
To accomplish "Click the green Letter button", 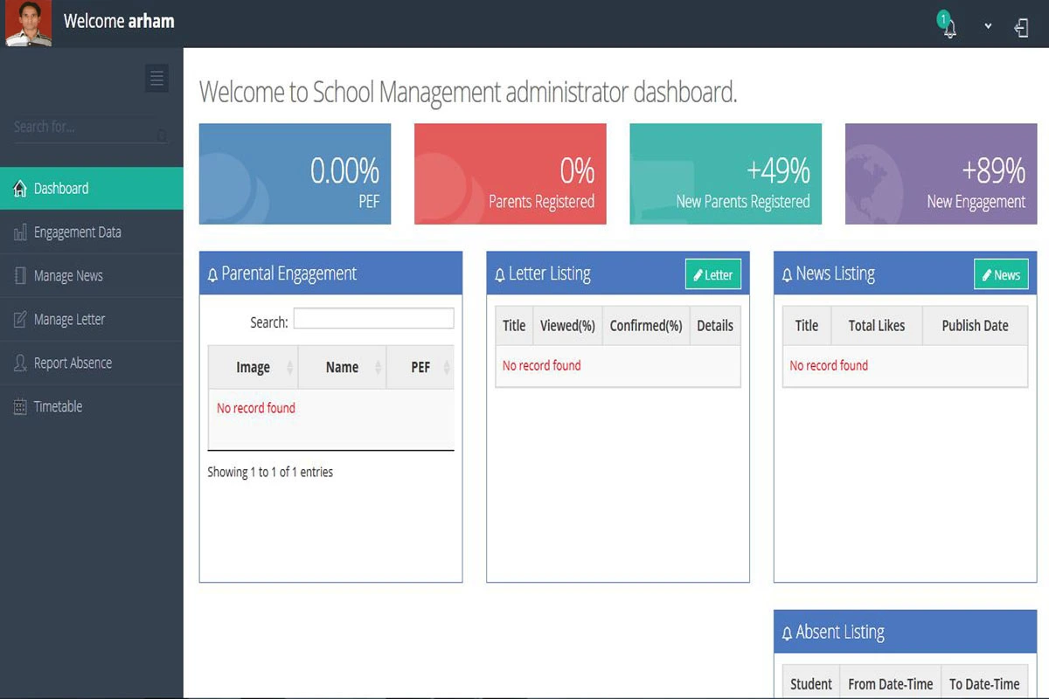I will [x=712, y=274].
